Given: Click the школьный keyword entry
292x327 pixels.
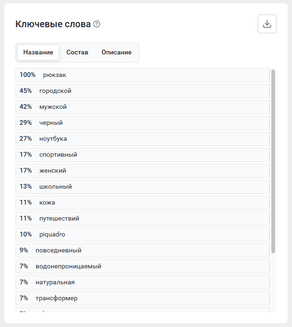Looking at the screenshot, I should click(x=142, y=187).
